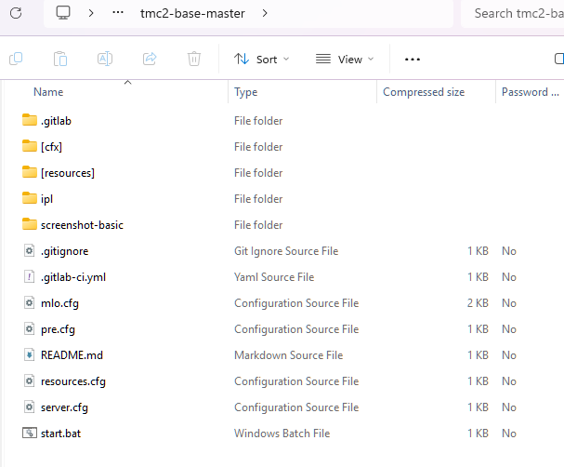Click the mlo.cfg file icon
The image size is (564, 467).
coord(29,302)
